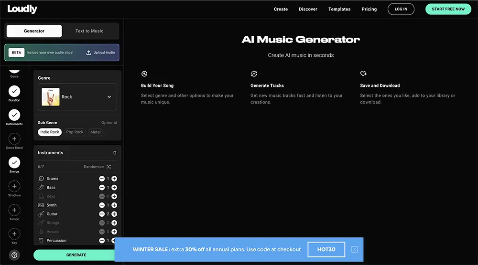Open the Tempo step plus icon

tap(14, 210)
